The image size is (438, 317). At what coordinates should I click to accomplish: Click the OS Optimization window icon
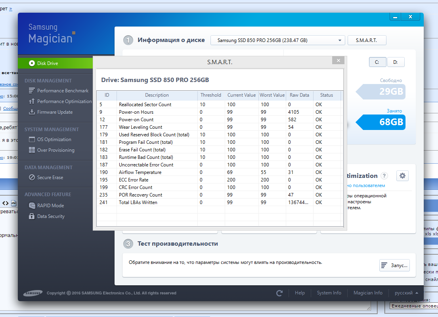32,139
